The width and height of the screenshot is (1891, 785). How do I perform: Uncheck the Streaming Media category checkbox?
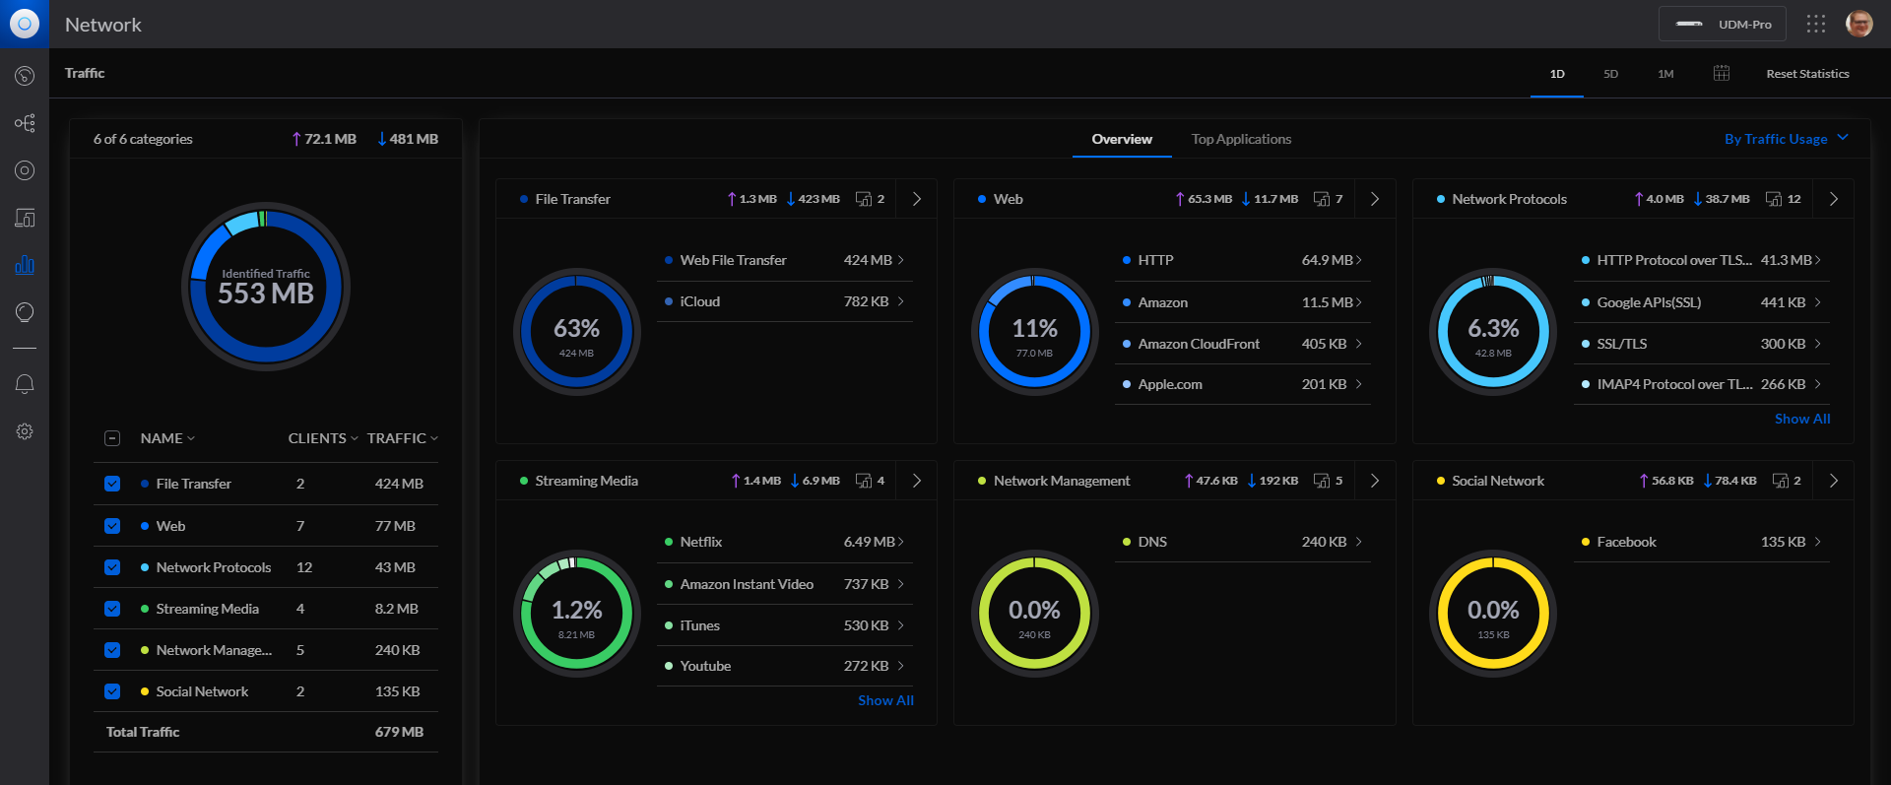pos(112,609)
